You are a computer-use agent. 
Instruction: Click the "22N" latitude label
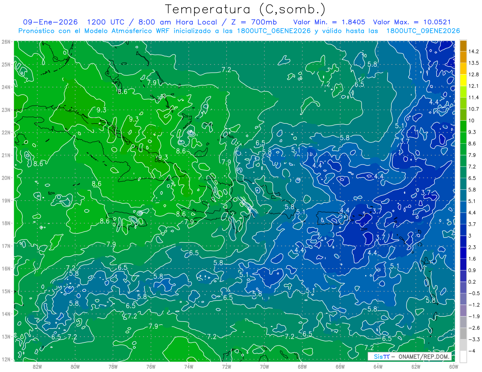pyautogui.click(x=6, y=132)
